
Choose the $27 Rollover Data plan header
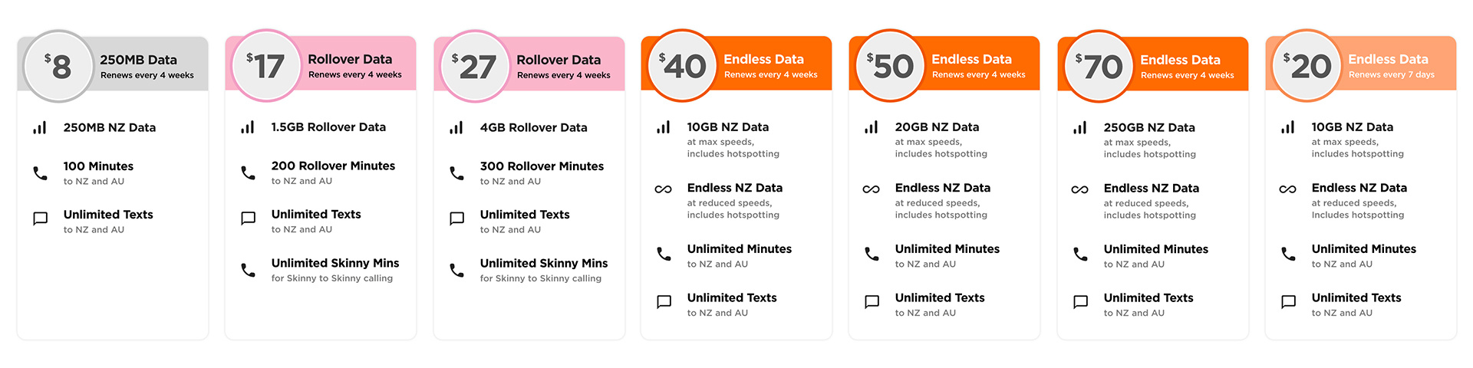click(529, 64)
